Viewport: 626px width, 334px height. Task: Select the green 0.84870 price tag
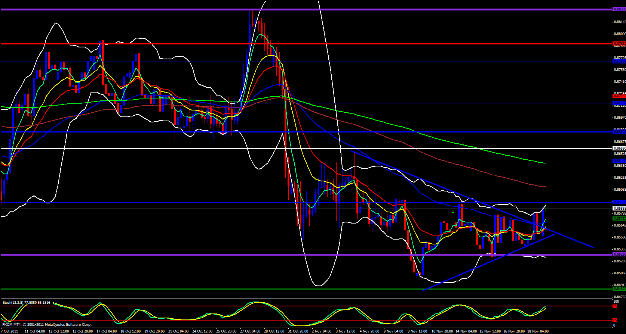(619, 288)
